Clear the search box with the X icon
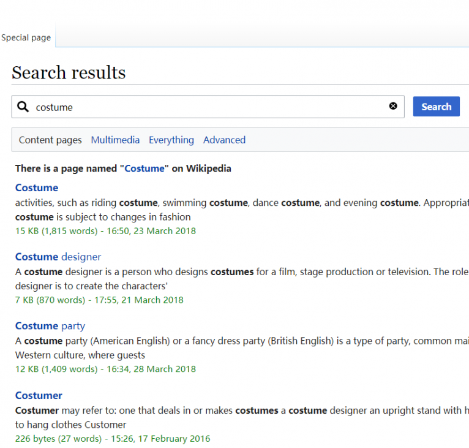Screen dimensions: 469x448 [x=393, y=106]
